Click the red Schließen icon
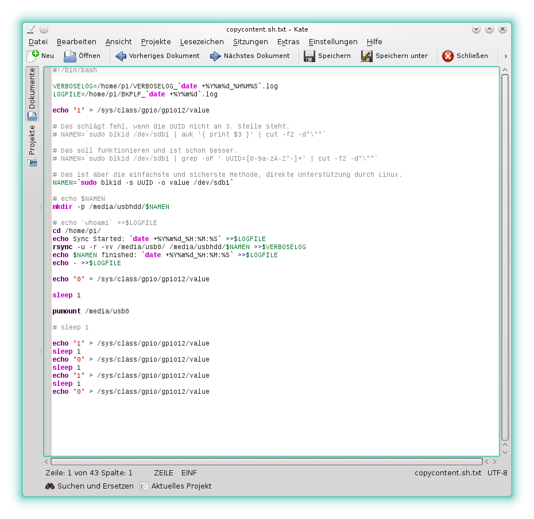The image size is (534, 519). pos(448,56)
